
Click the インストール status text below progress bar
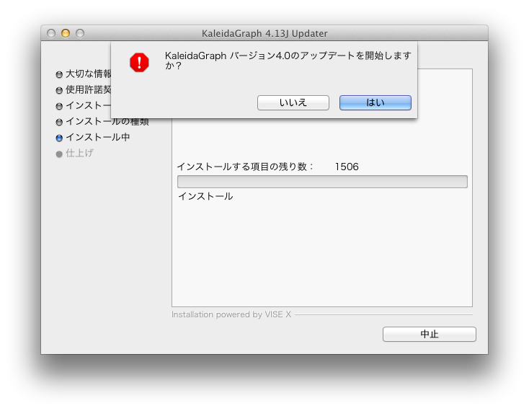coord(205,196)
